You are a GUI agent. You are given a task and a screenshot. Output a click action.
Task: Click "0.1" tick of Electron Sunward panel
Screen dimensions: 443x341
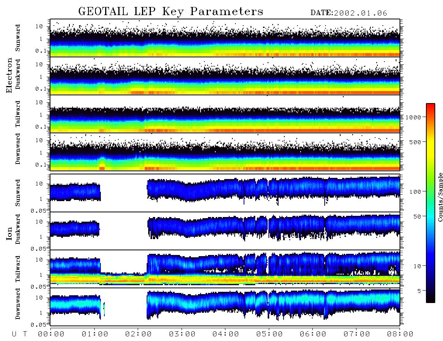click(40, 51)
